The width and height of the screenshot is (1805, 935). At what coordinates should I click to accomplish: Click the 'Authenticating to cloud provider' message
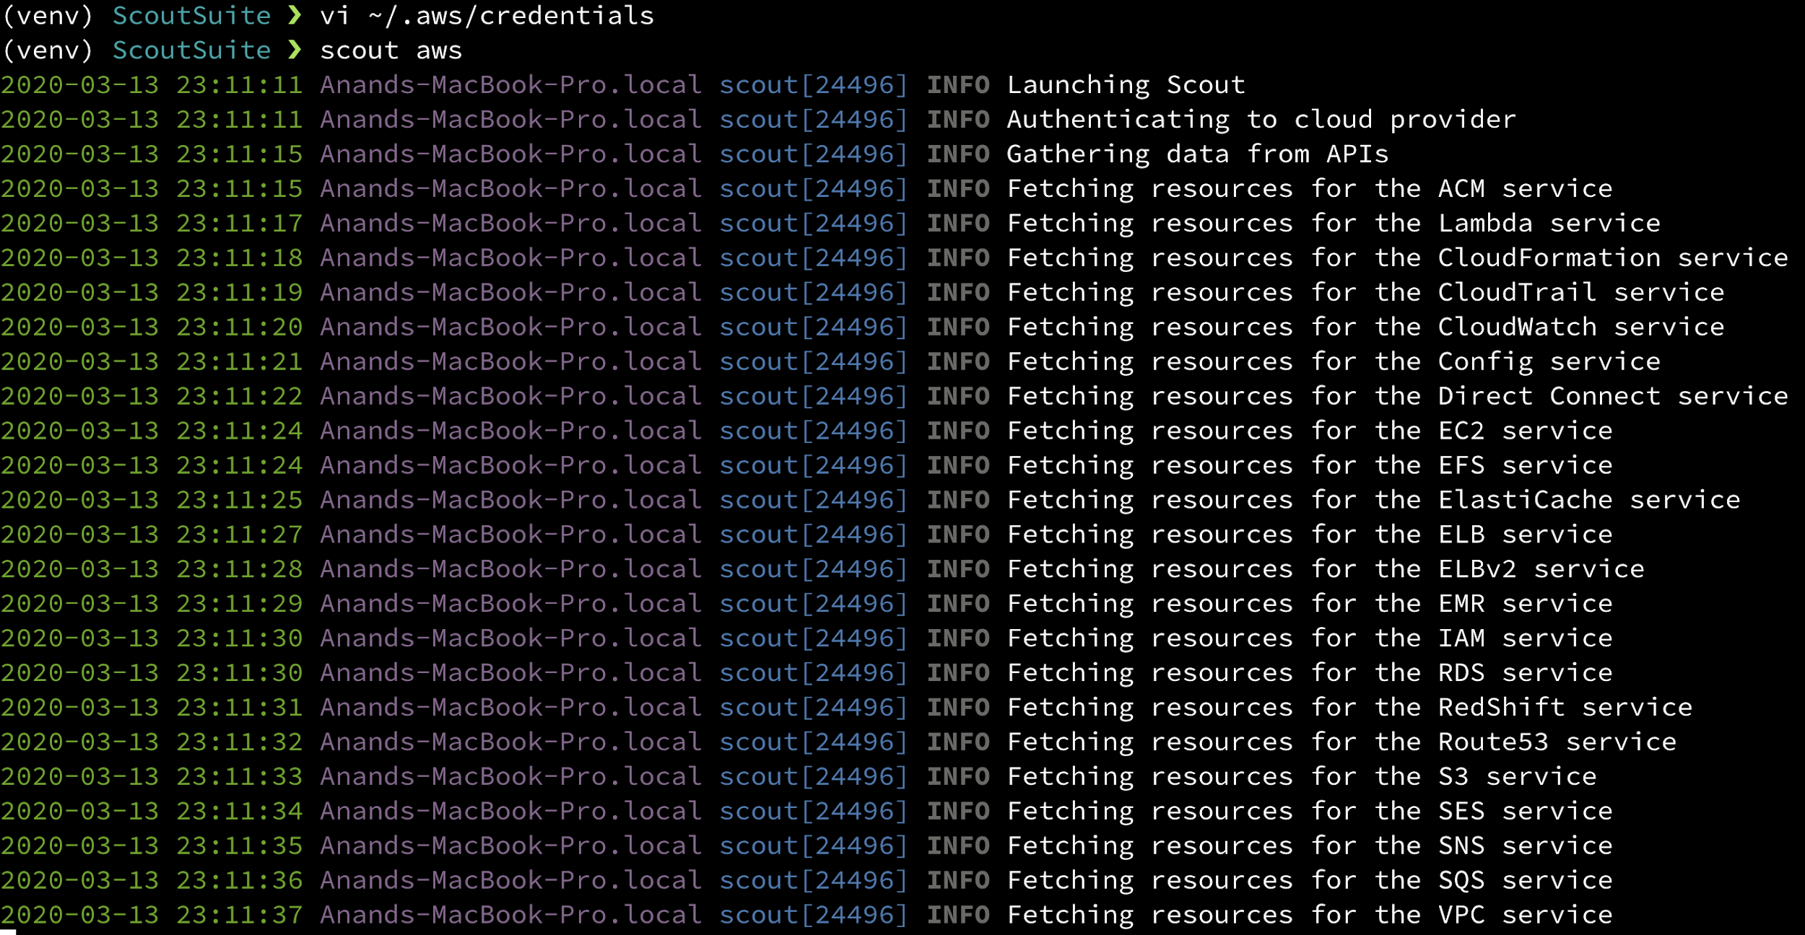(1261, 120)
